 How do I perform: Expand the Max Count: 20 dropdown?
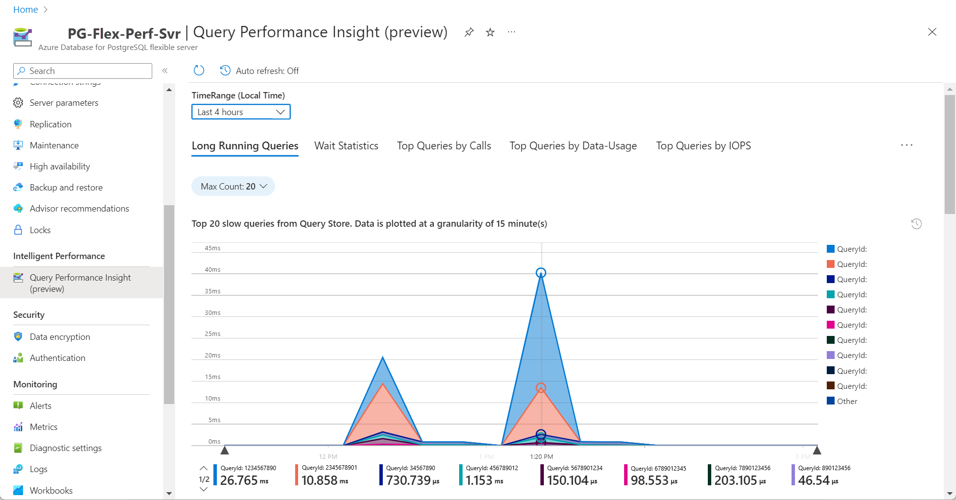coord(233,187)
